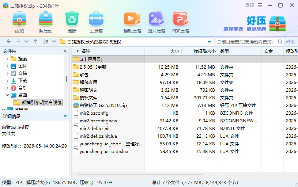Image resolution: width=298 pixels, height=187 pixels.
Task: Expand the address bar path dropdown
Action: [209, 42]
